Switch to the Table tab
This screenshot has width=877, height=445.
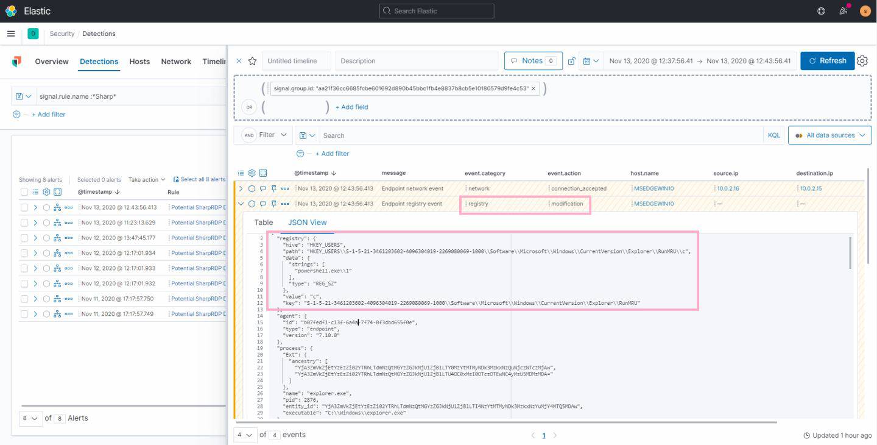(x=264, y=222)
